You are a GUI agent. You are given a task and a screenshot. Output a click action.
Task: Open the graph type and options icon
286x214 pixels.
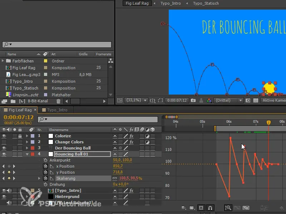click(192, 208)
